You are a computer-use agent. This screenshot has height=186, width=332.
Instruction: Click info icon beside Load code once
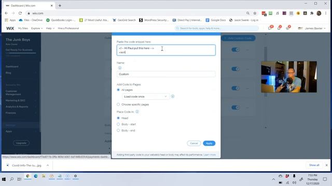click(173, 97)
